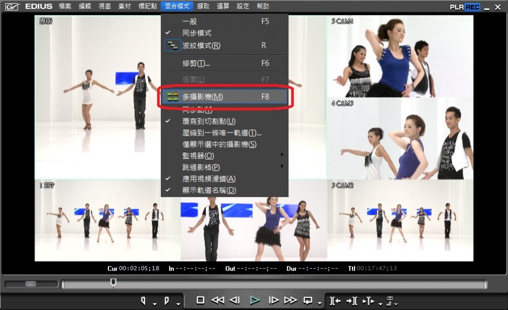508x310 pixels.
Task: Select 壓縮到一條唯一軌道(T)... menu entry
Action: pyautogui.click(x=224, y=133)
